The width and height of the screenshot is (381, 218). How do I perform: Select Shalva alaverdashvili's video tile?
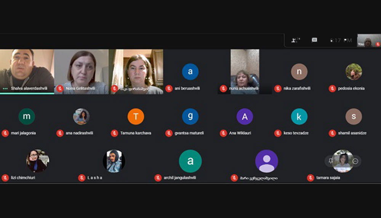point(27,68)
